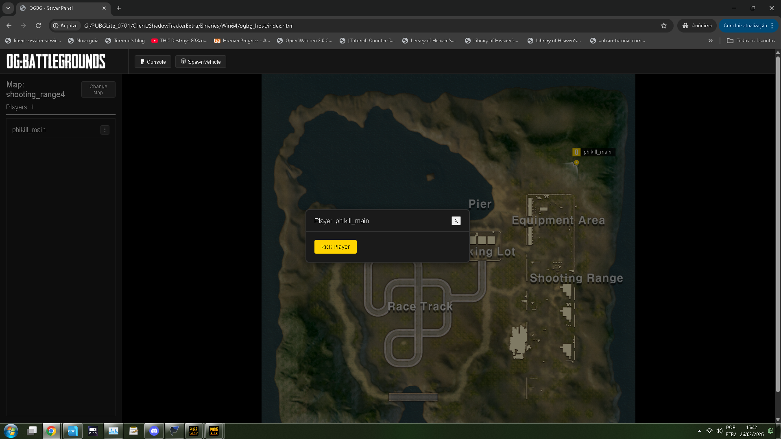Show hidden system tray icons

tap(699, 431)
